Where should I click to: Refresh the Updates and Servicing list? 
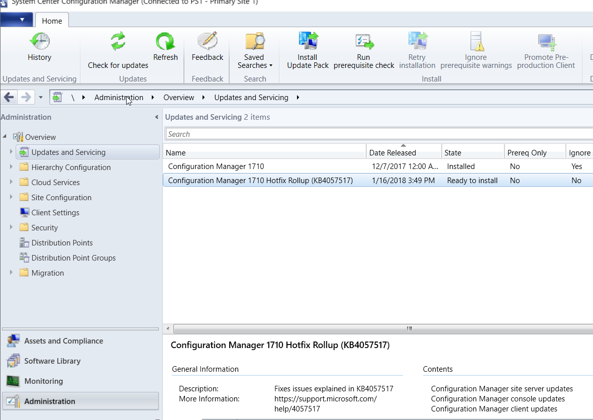pos(165,47)
